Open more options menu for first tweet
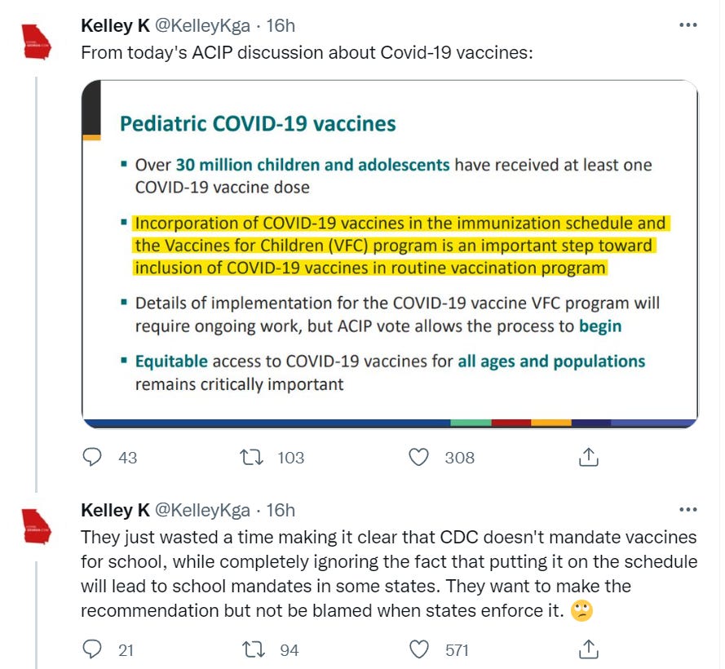725x669 pixels. pyautogui.click(x=688, y=25)
